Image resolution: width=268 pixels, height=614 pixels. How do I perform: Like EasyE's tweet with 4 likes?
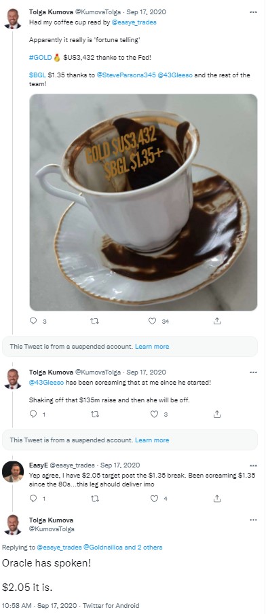point(155,499)
